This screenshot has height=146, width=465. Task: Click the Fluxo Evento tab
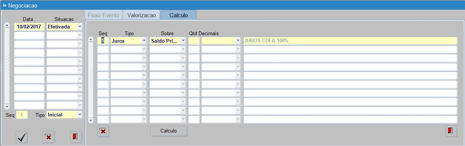(x=104, y=15)
